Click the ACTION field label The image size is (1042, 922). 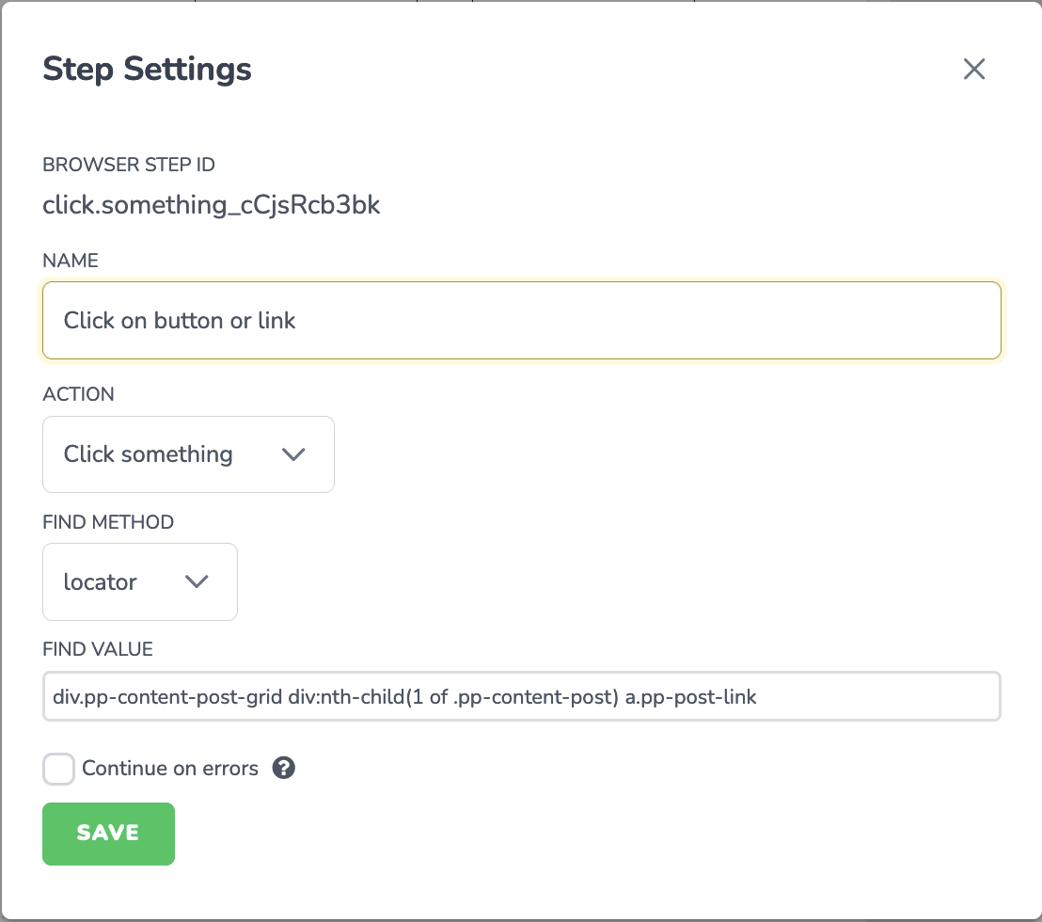(78, 393)
